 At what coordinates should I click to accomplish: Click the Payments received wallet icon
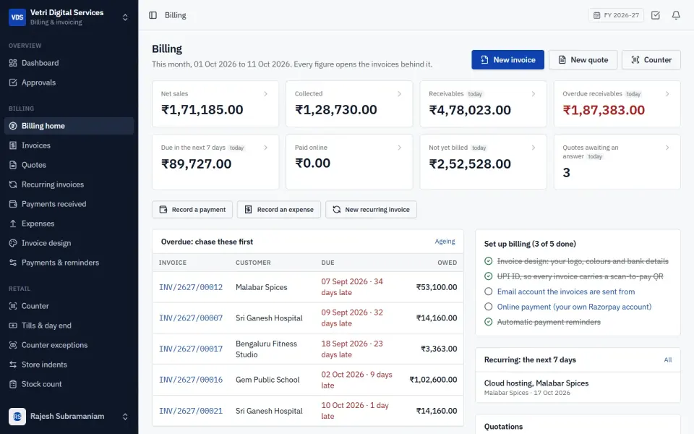coord(13,204)
